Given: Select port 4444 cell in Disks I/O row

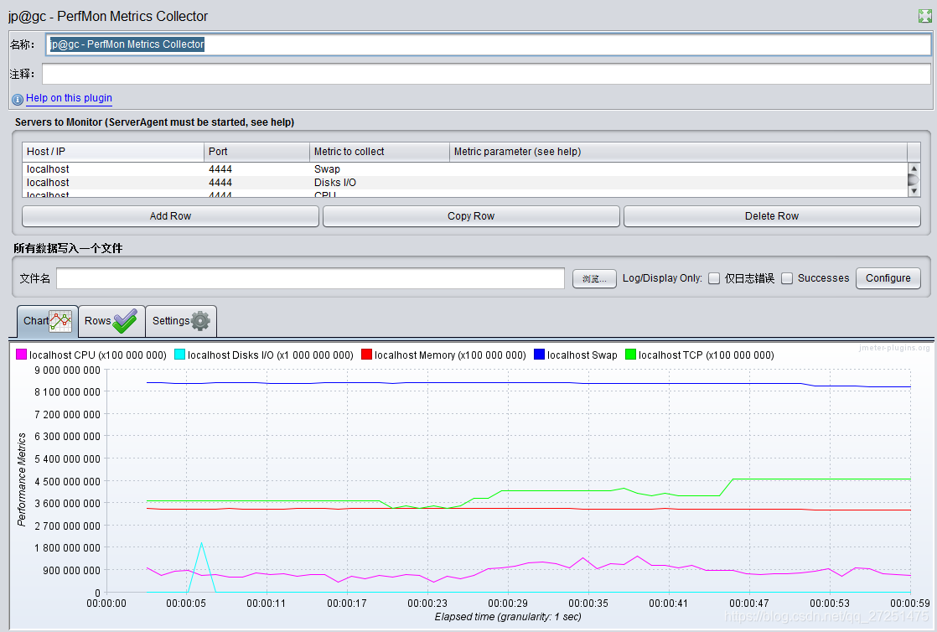Looking at the screenshot, I should pos(257,183).
